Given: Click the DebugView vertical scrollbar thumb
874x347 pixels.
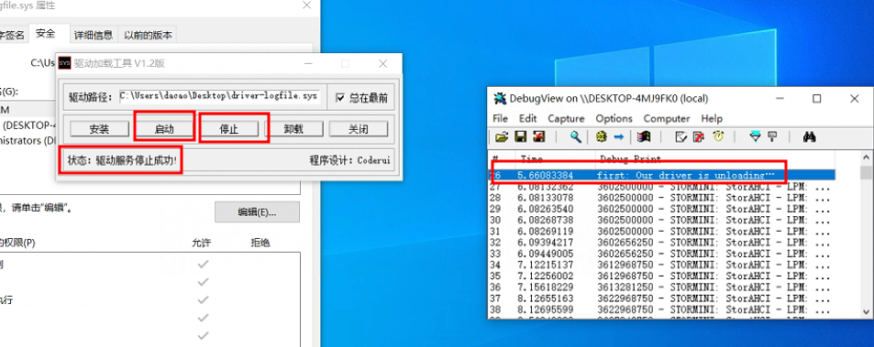Looking at the screenshot, I should (x=866, y=173).
